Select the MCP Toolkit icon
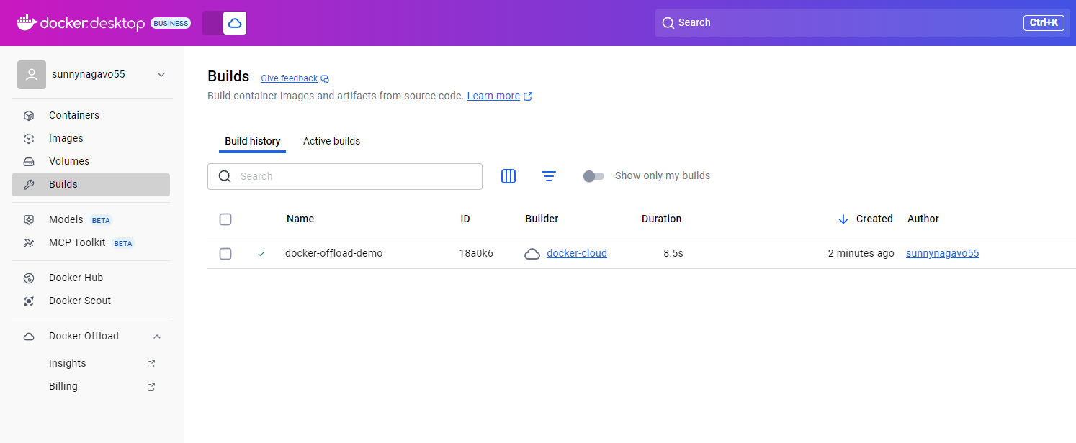Viewport: 1076px width, 443px height. point(28,242)
